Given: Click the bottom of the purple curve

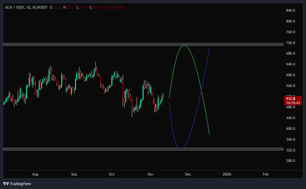Looking at the screenshot, I should pyautogui.click(x=180, y=149).
